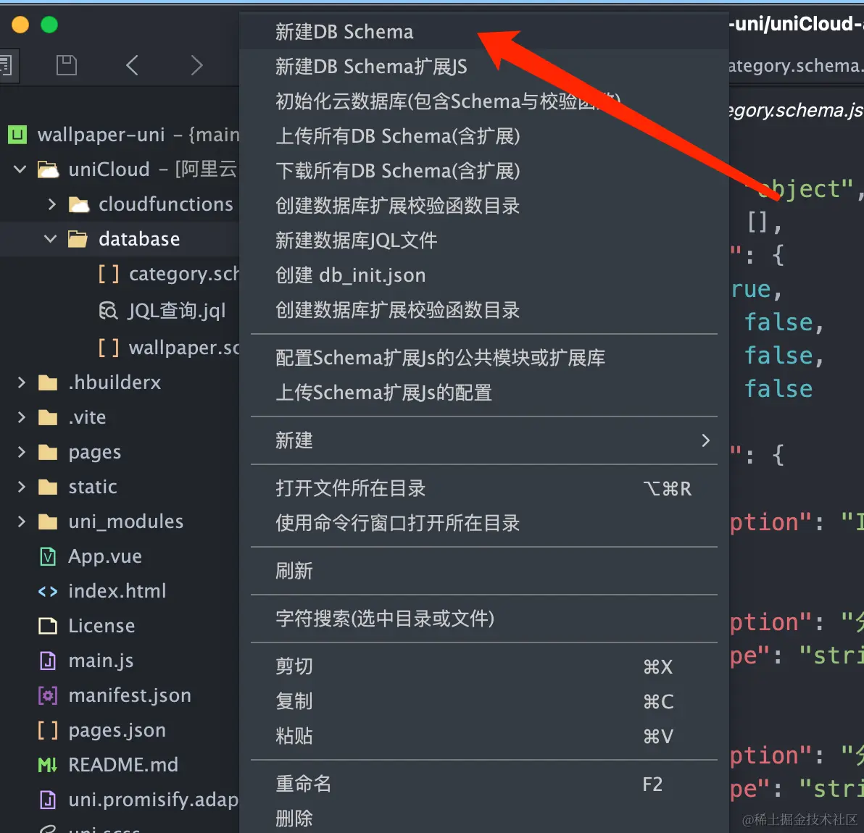Open wallpaper-uni project root row

tap(120, 134)
